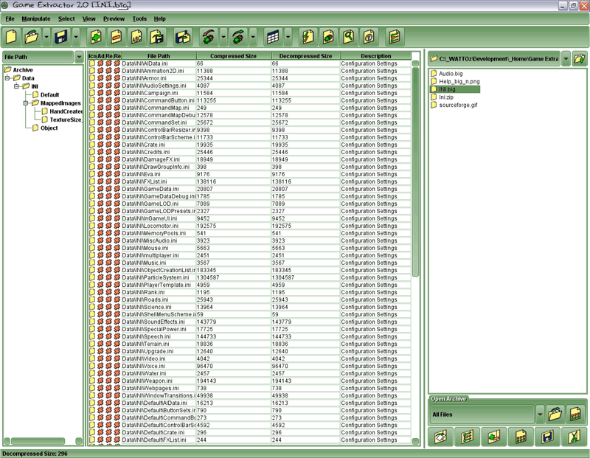The height and width of the screenshot is (458, 590).
Task: Select Help_big_n.png in the file browser
Action: (x=459, y=81)
